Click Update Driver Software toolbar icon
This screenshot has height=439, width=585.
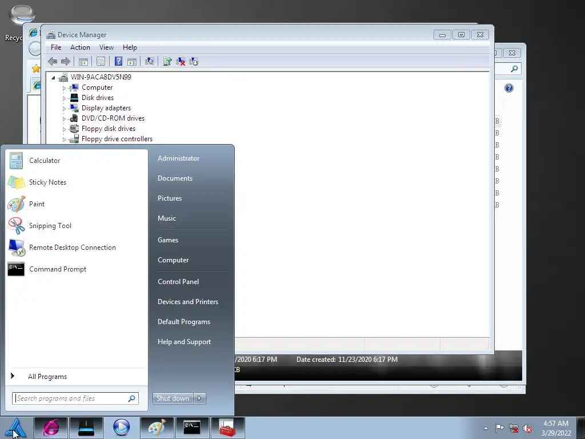[x=167, y=62]
